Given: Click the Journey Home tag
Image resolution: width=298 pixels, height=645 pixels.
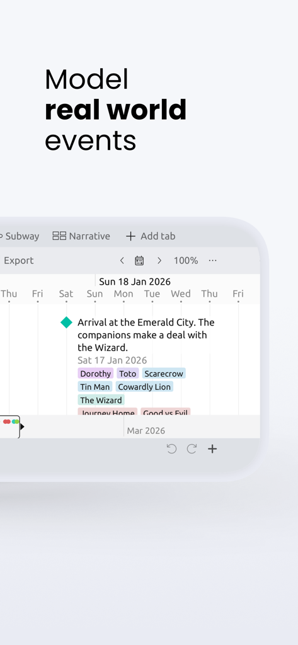Looking at the screenshot, I should point(108,411).
